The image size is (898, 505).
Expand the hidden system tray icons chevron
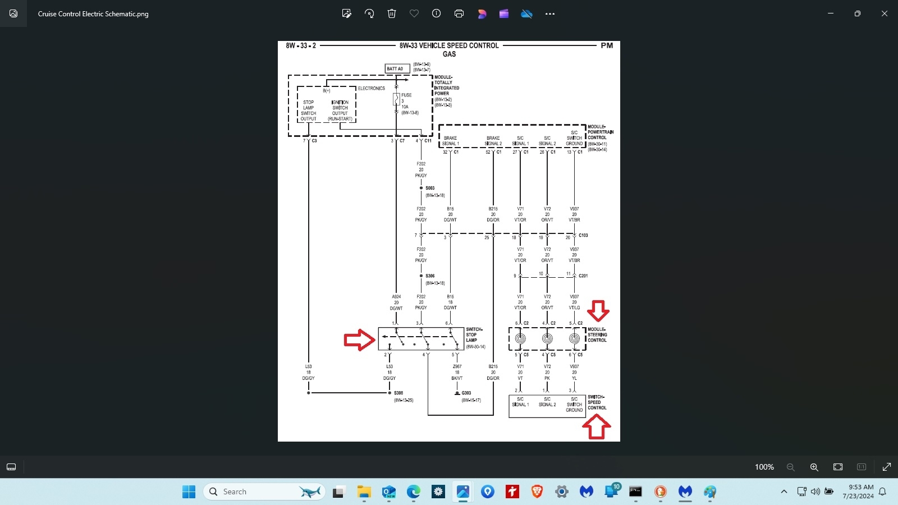click(x=784, y=492)
